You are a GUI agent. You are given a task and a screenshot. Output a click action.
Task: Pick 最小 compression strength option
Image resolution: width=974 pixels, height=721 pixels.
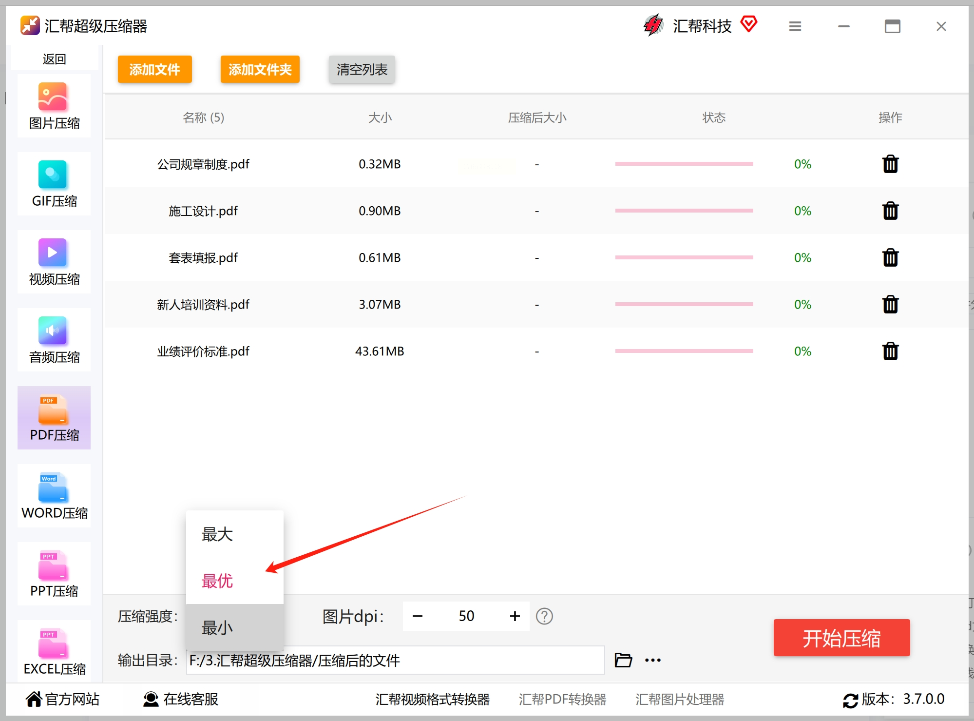(218, 627)
